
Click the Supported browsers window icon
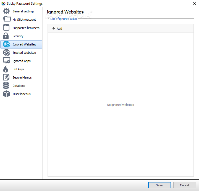click(x=6, y=28)
